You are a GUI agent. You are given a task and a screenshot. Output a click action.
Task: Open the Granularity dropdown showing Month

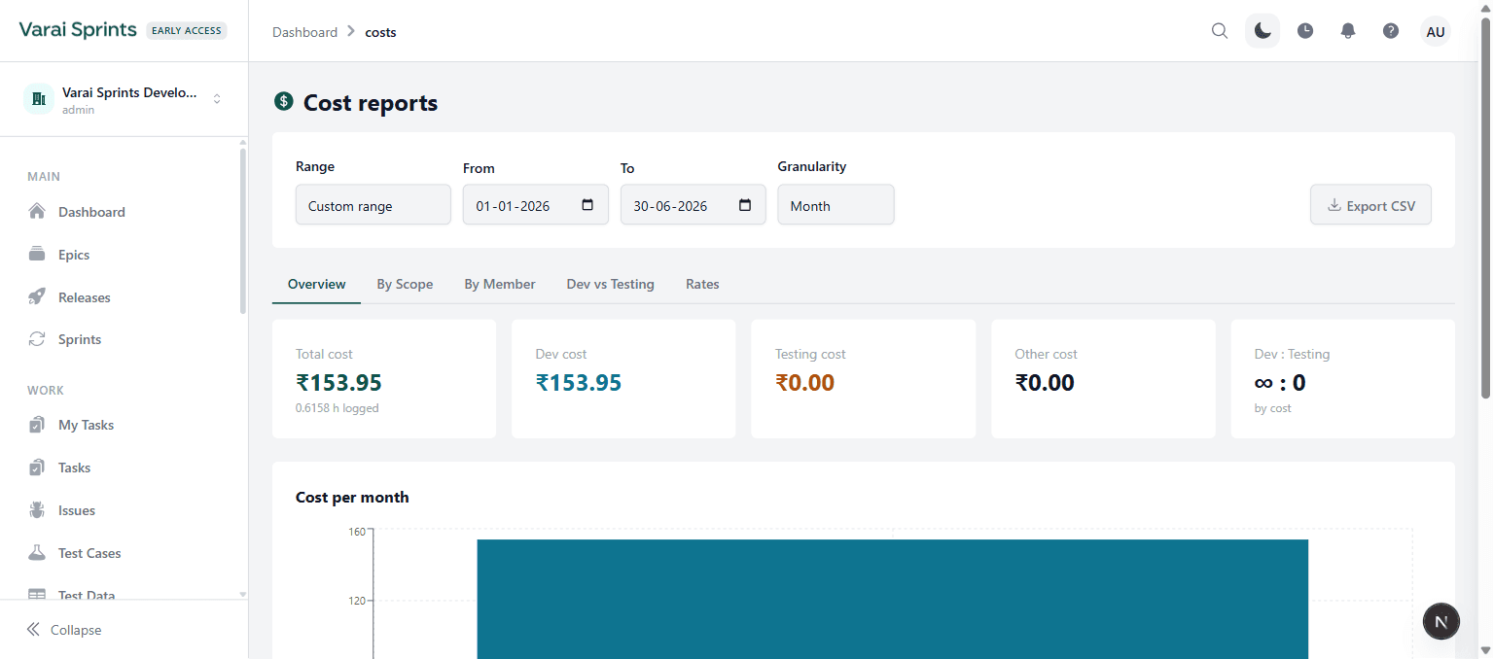(835, 205)
